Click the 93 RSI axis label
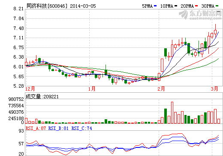The height and width of the screenshot is (156, 223). click(x=21, y=131)
